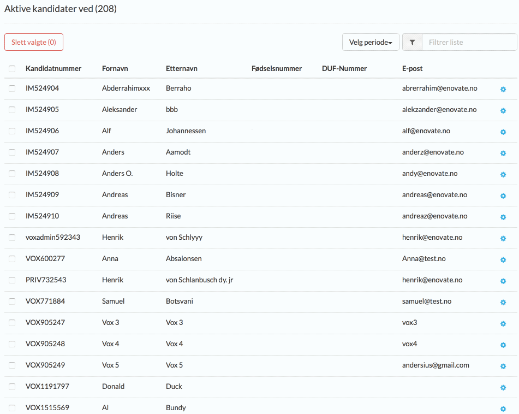Sort by Kandidatnummer column header
Viewport: 519px width, 414px height.
tap(53, 69)
